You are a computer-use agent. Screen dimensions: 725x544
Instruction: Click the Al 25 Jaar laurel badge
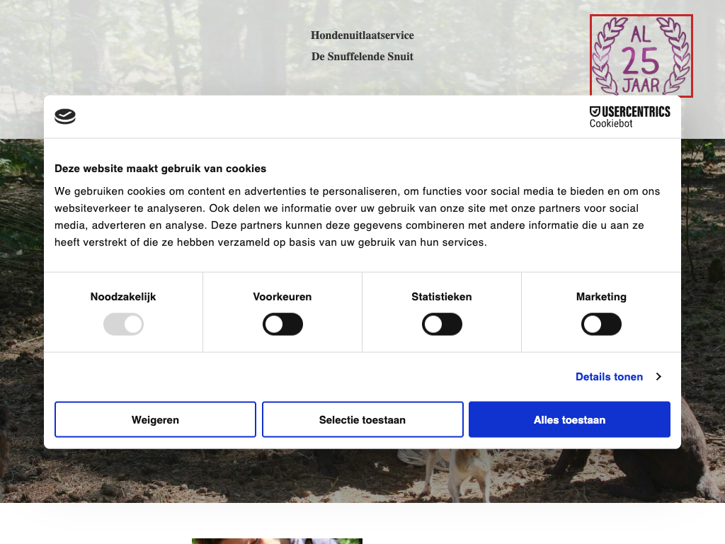click(x=641, y=55)
